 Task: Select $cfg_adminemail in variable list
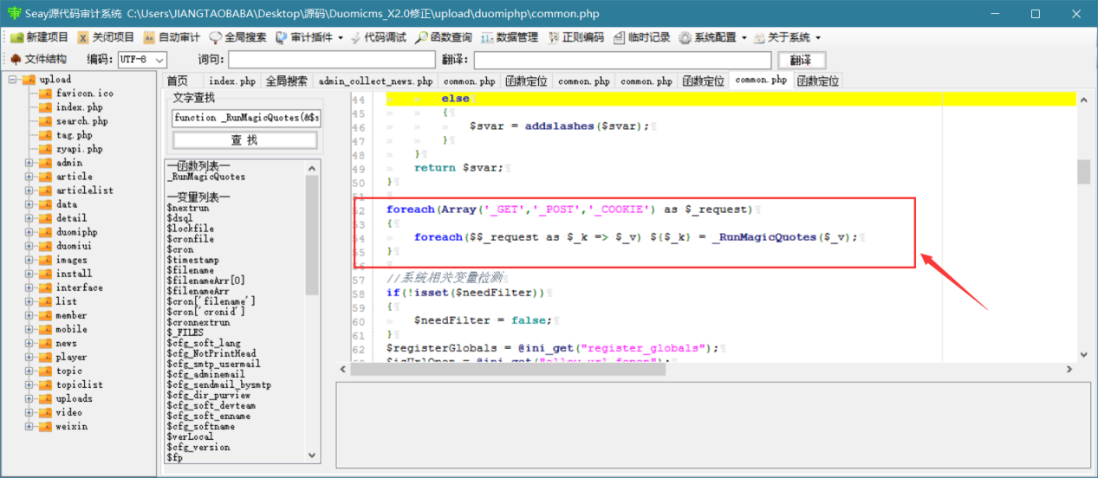click(208, 374)
